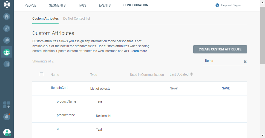Viewport: 265px width, 138px height.
Task: Click the Infobip logo icon
Action: tap(7, 5)
